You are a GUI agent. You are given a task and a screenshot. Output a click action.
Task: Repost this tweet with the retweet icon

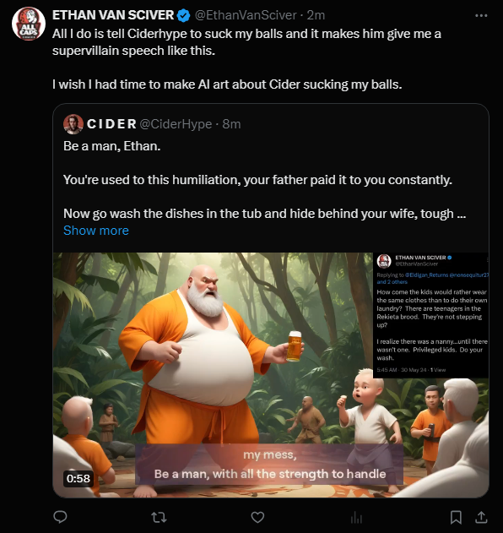tap(159, 517)
